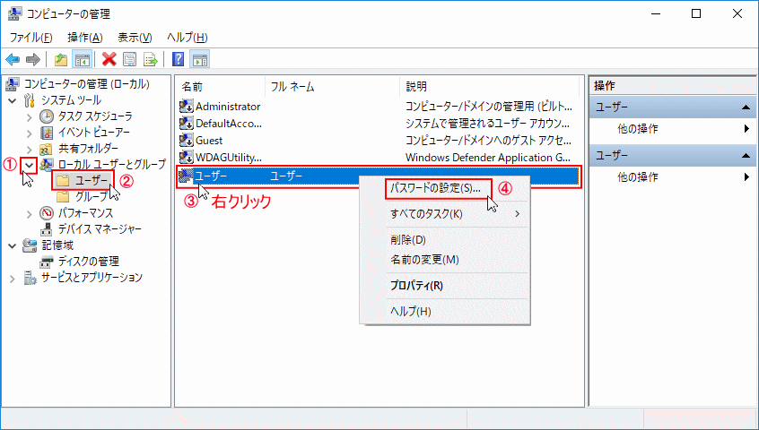Click the Guest user account icon
Viewport: 759px width, 430px height.
[187, 140]
